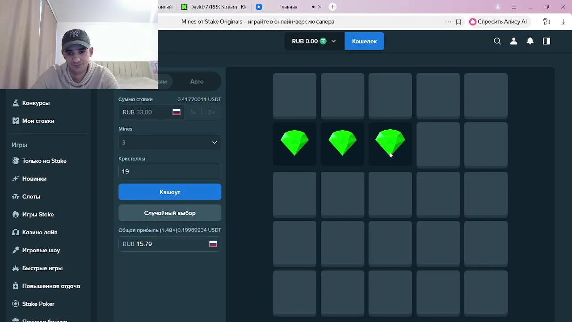Viewport: 572px width, 322px height.
Task: Reveal the top-left corner Mines tile
Action: (294, 96)
